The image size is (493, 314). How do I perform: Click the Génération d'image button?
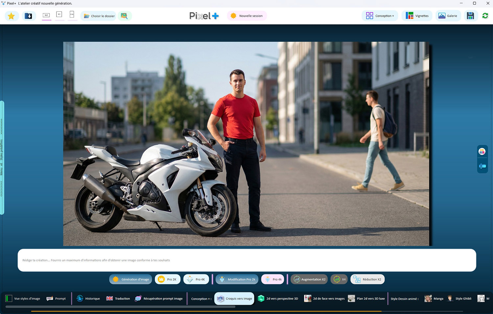[131, 279]
